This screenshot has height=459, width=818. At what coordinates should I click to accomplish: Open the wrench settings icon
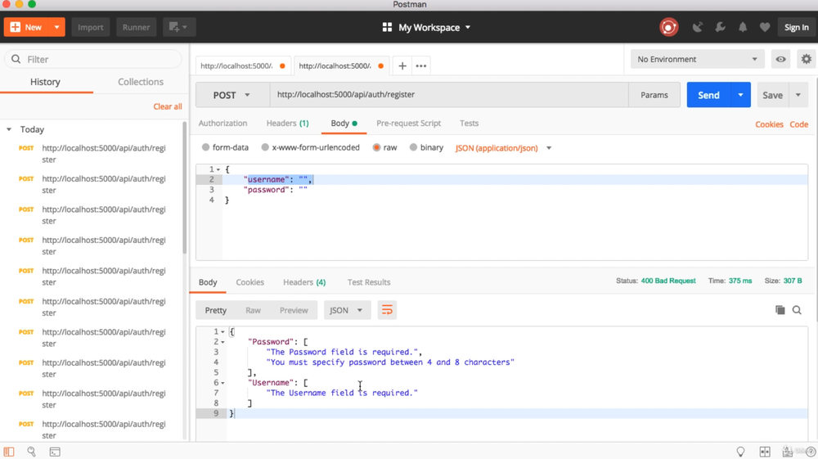point(721,27)
